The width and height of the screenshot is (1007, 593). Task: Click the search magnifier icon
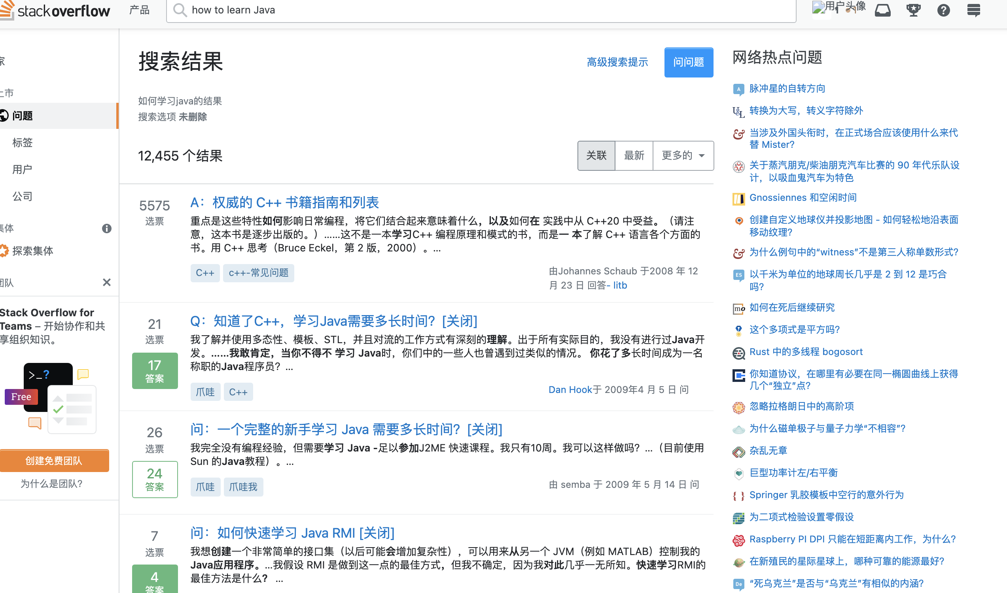click(180, 10)
